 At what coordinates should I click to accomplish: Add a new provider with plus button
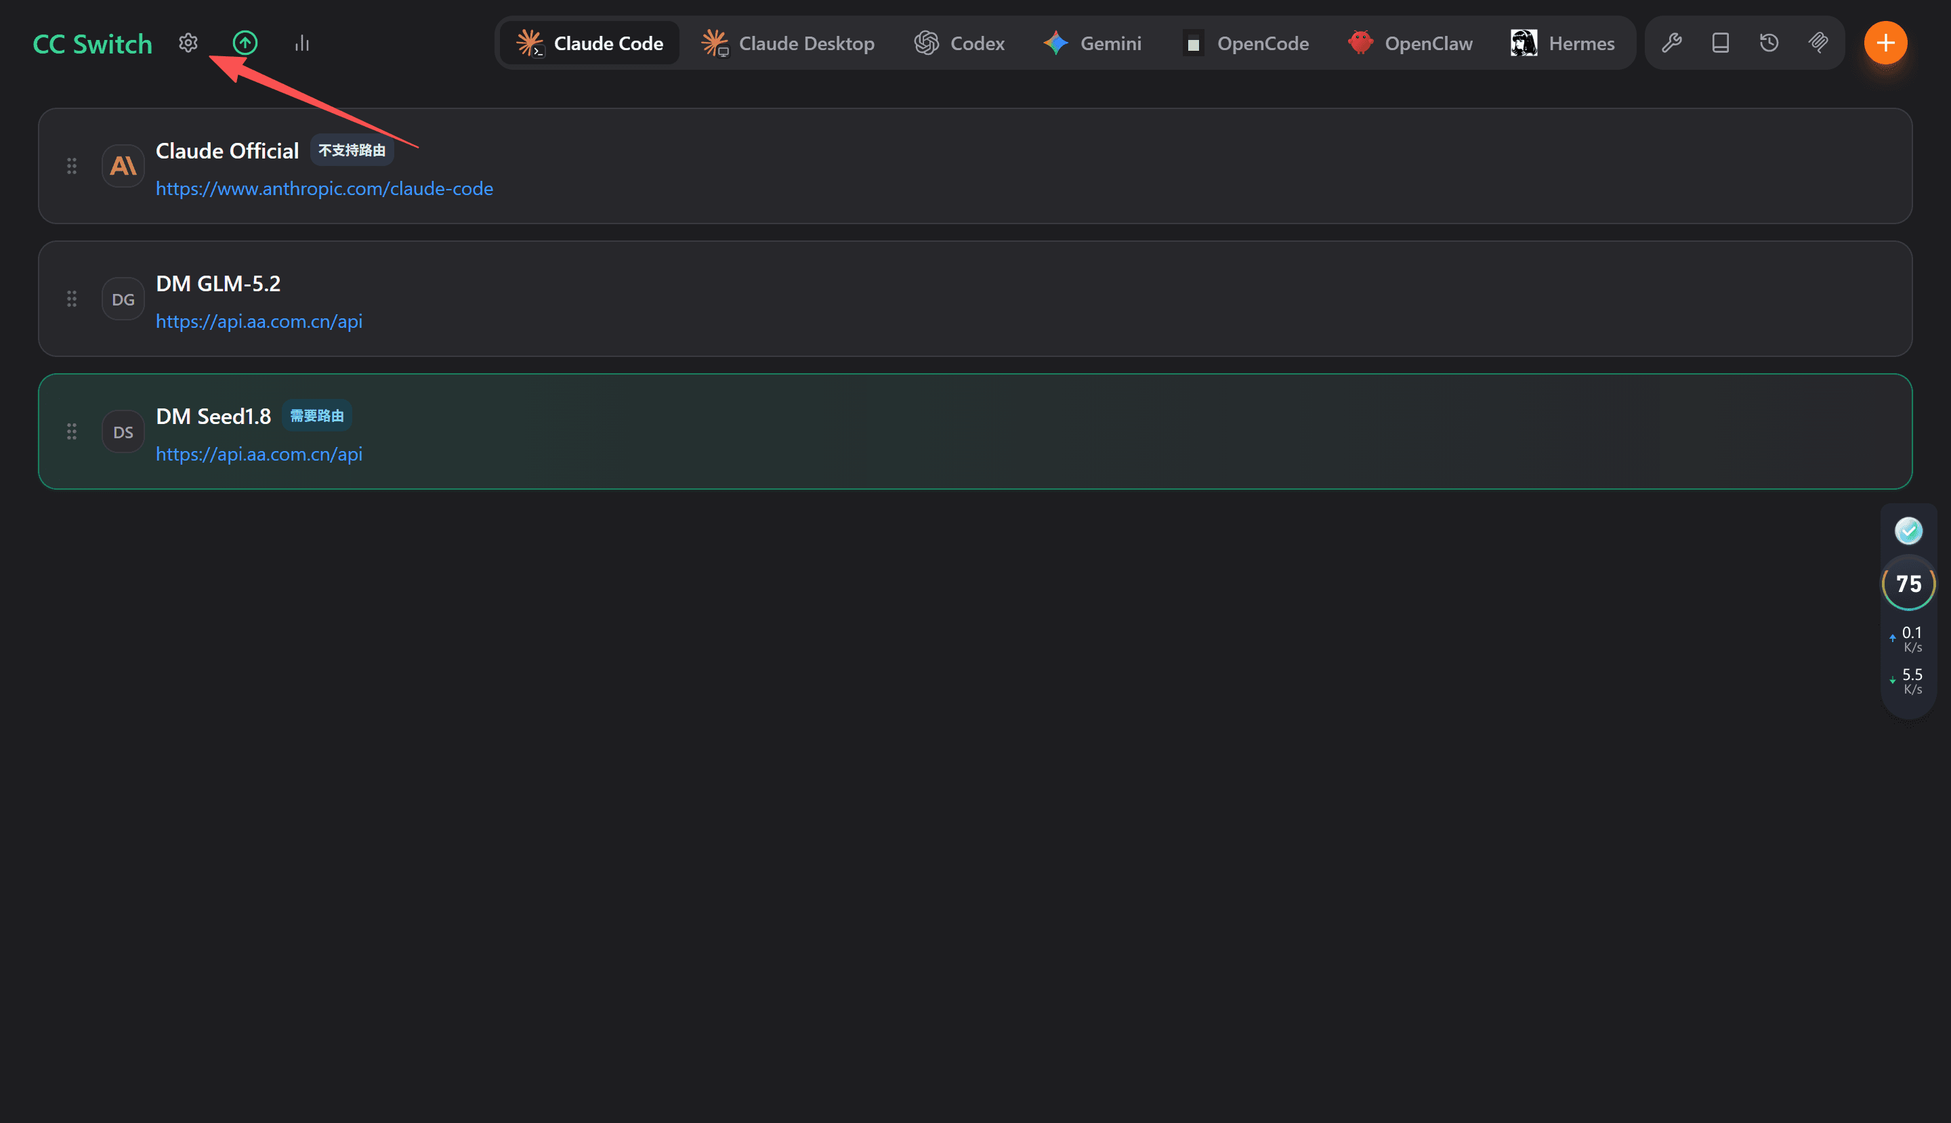tap(1885, 43)
